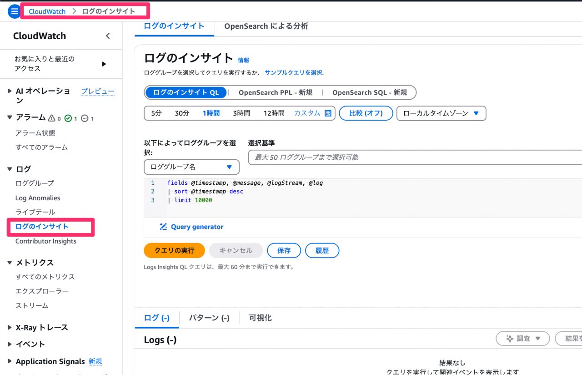
Task: Open the ローカルタイムゾーン dropdown
Action: tap(441, 113)
